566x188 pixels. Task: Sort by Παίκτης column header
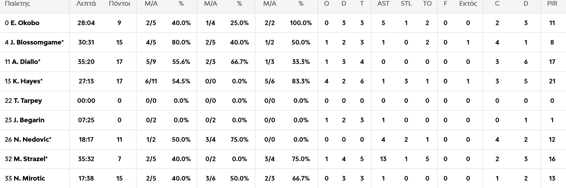click(17, 4)
